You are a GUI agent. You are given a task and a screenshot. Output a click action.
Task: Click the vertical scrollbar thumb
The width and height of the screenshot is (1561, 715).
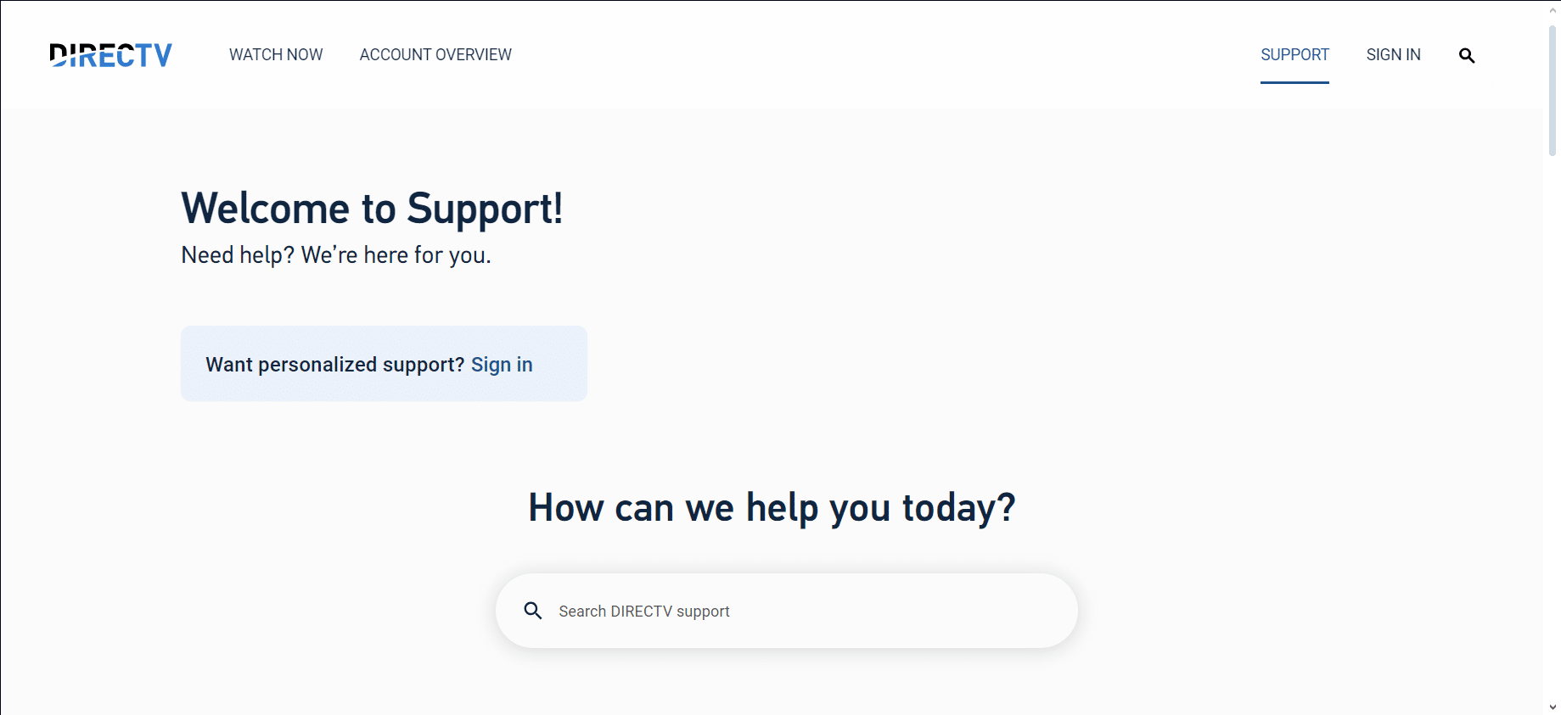[1553, 89]
